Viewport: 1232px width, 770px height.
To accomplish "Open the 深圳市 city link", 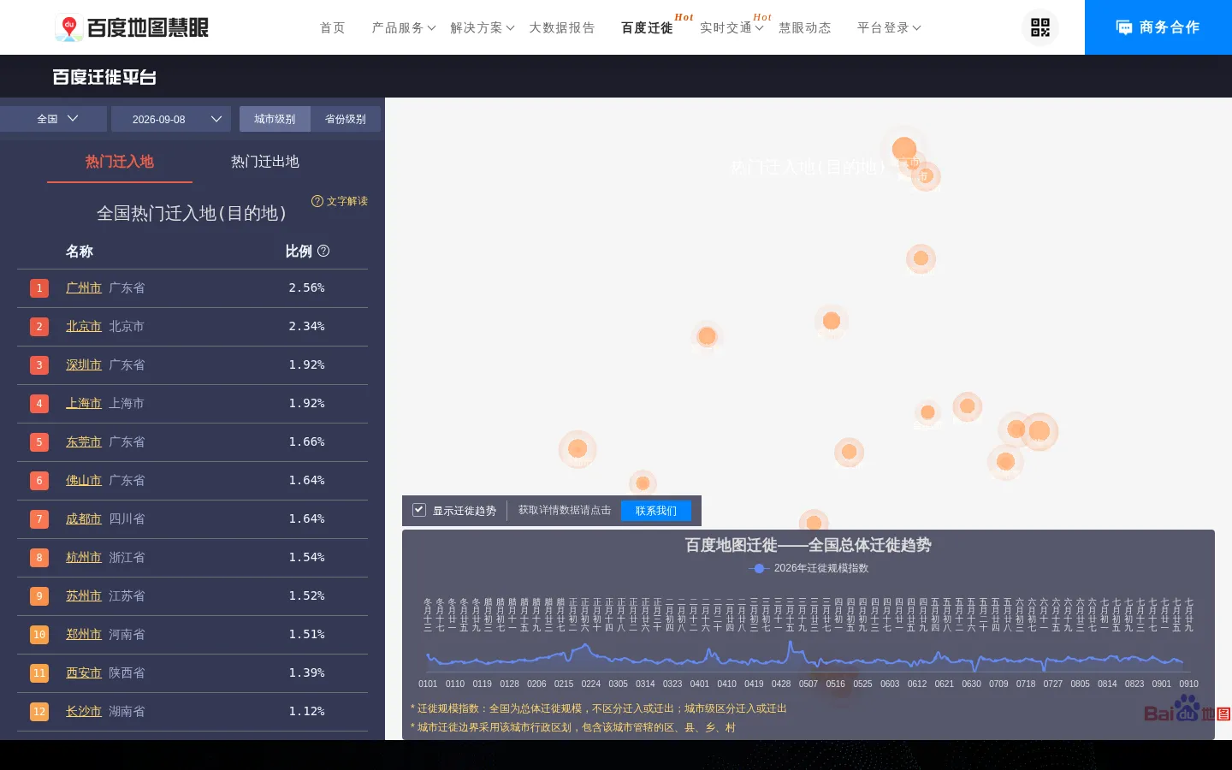I will (84, 365).
